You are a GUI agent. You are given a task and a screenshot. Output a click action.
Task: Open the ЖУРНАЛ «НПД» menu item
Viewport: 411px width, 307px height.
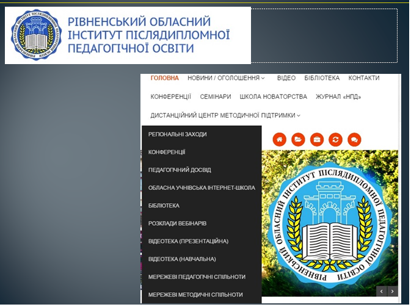pos(338,96)
